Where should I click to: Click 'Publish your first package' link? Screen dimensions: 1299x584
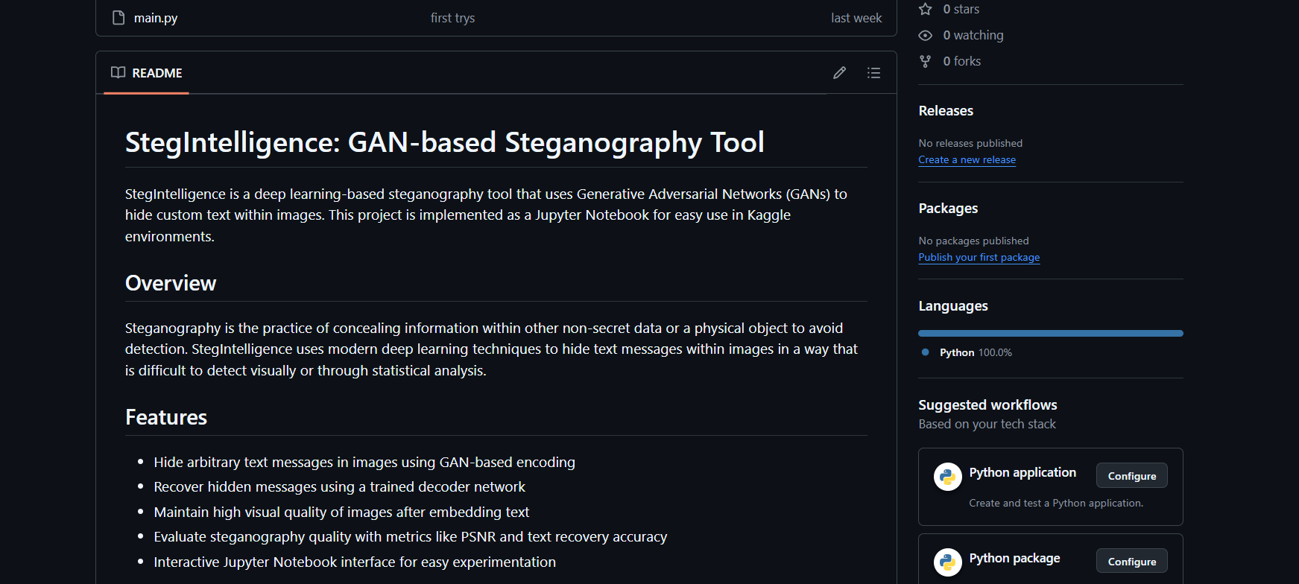click(x=979, y=257)
